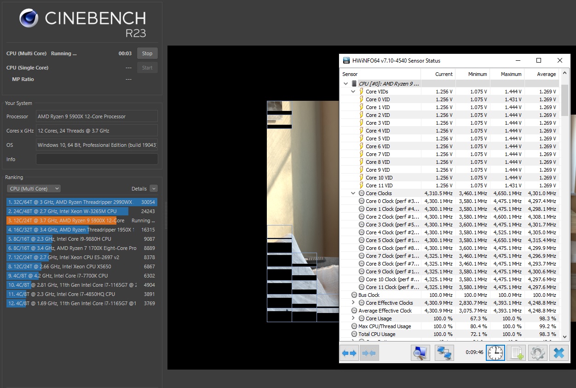576x388 pixels.
Task: Close sensors with the blue X icon
Action: (x=559, y=353)
